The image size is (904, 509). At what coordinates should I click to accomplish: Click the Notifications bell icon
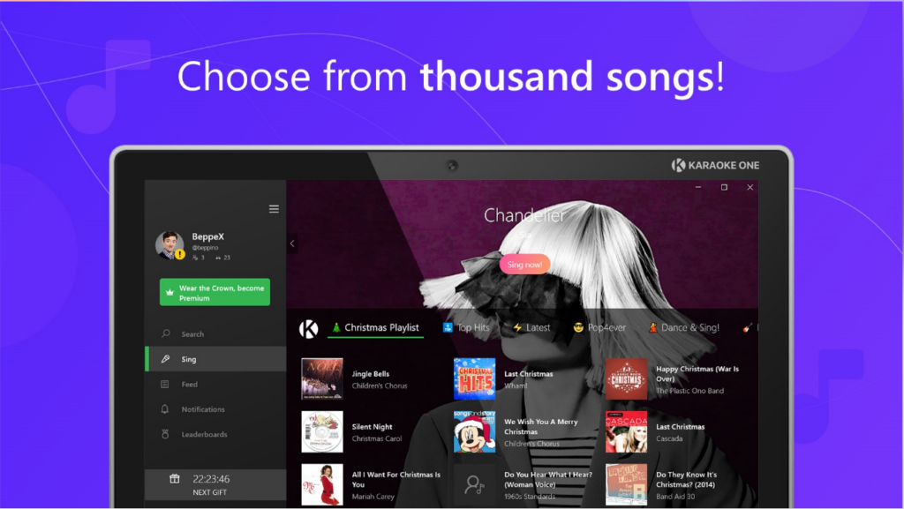click(x=165, y=408)
